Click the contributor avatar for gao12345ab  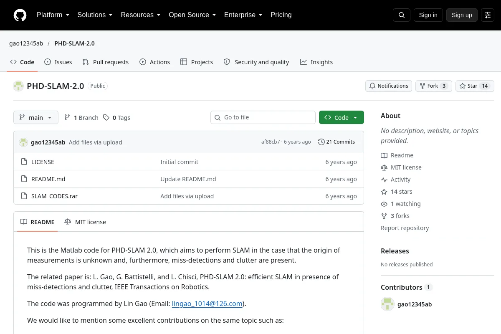pyautogui.click(x=387, y=304)
